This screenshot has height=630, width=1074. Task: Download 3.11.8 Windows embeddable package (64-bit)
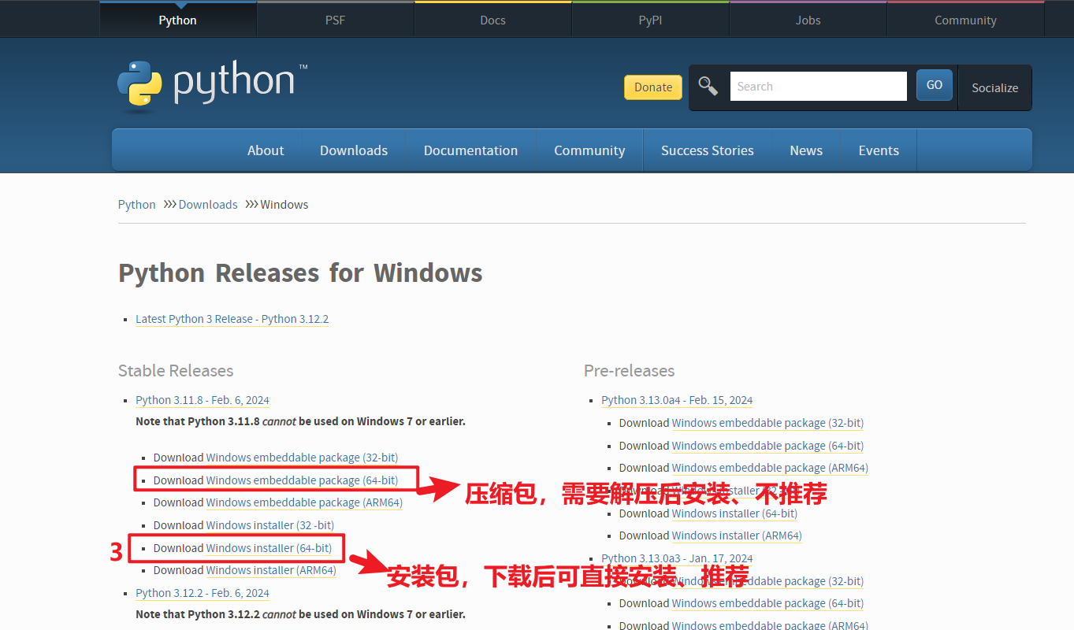coord(302,480)
